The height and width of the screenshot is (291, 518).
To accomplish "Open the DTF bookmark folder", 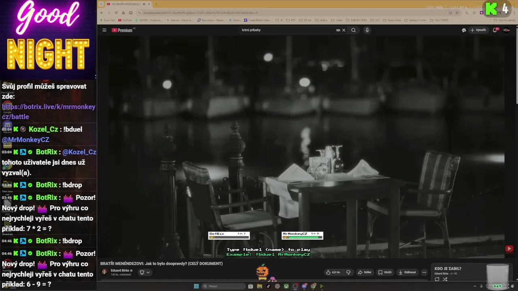I will click(291, 20).
